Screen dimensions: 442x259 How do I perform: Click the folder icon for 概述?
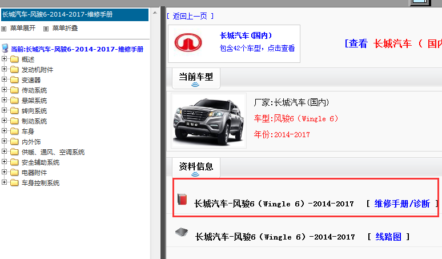(x=14, y=59)
